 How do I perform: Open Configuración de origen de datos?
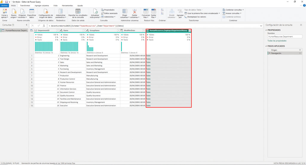(x=46, y=13)
